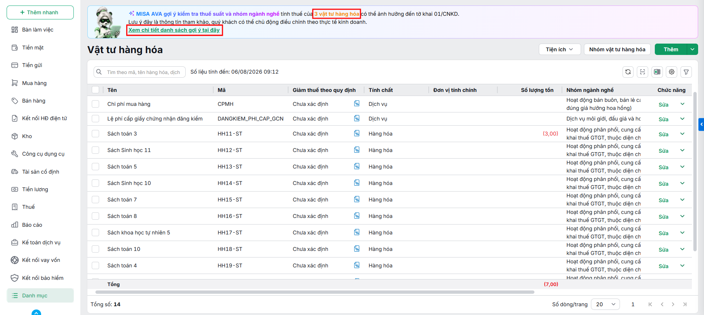Click the Excel export icon
This screenshot has height=315, width=704.
[x=657, y=72]
